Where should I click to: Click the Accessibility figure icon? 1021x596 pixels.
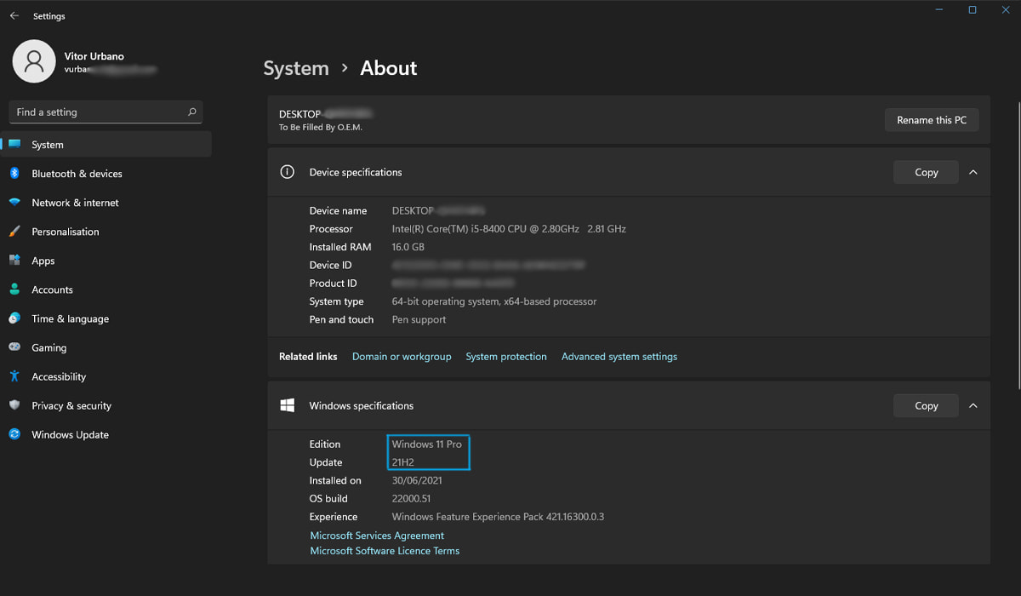(x=14, y=376)
